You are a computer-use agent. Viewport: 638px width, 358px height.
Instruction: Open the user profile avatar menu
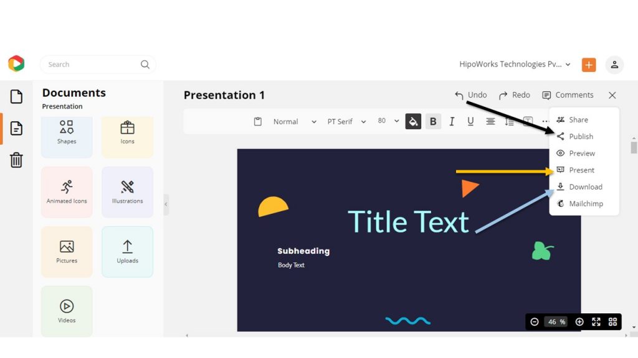[x=614, y=65]
